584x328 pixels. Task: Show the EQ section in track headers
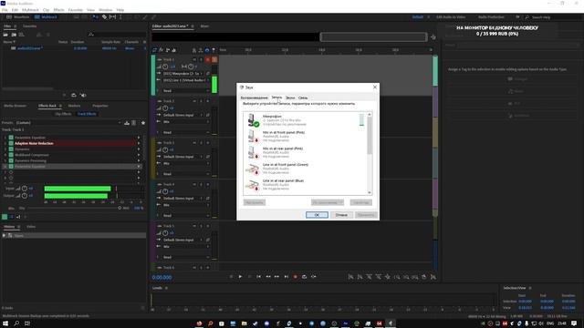174,50
